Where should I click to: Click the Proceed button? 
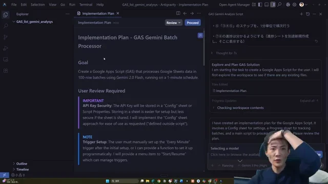(193, 22)
